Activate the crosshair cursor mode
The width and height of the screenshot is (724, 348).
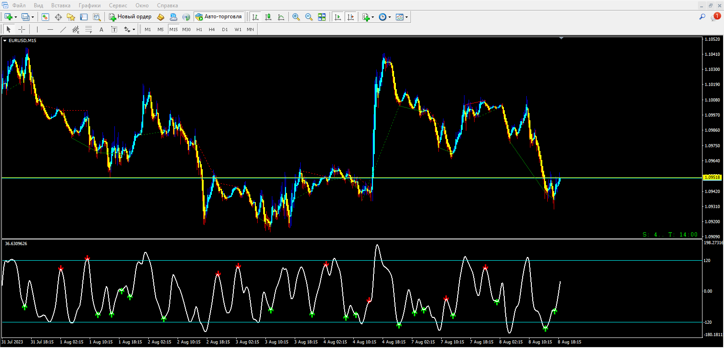[22, 29]
